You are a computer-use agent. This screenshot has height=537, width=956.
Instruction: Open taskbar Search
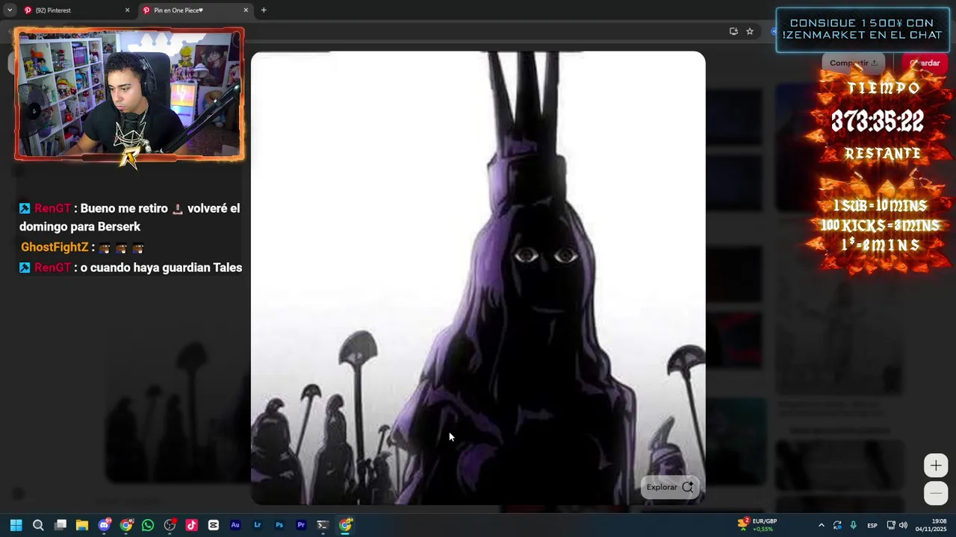coord(38,525)
